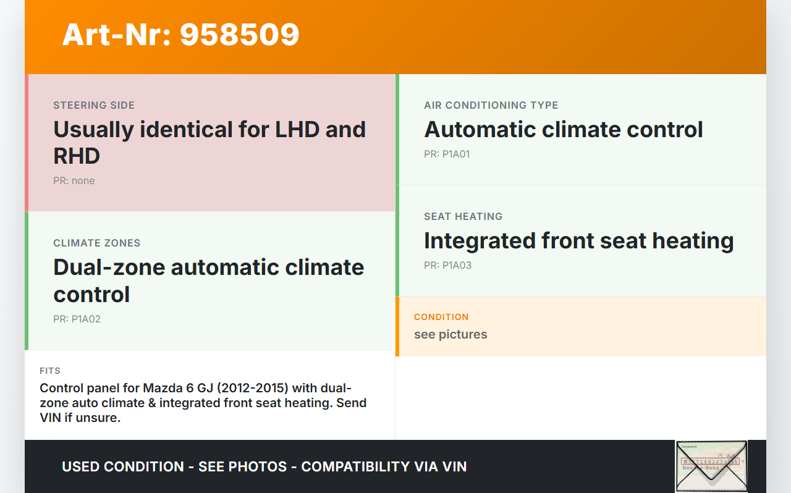Click the "Used condition - see photos" footer text
The height and width of the screenshot is (493, 791).
(264, 466)
